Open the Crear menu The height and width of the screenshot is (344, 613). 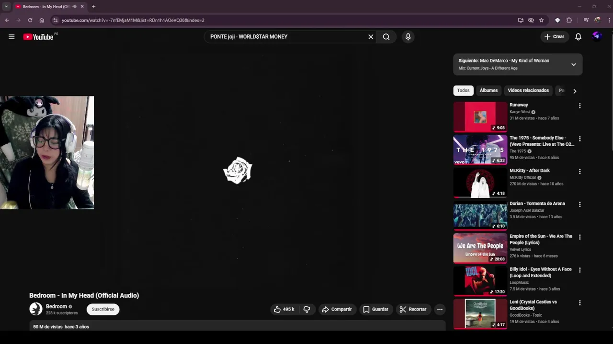pos(554,37)
